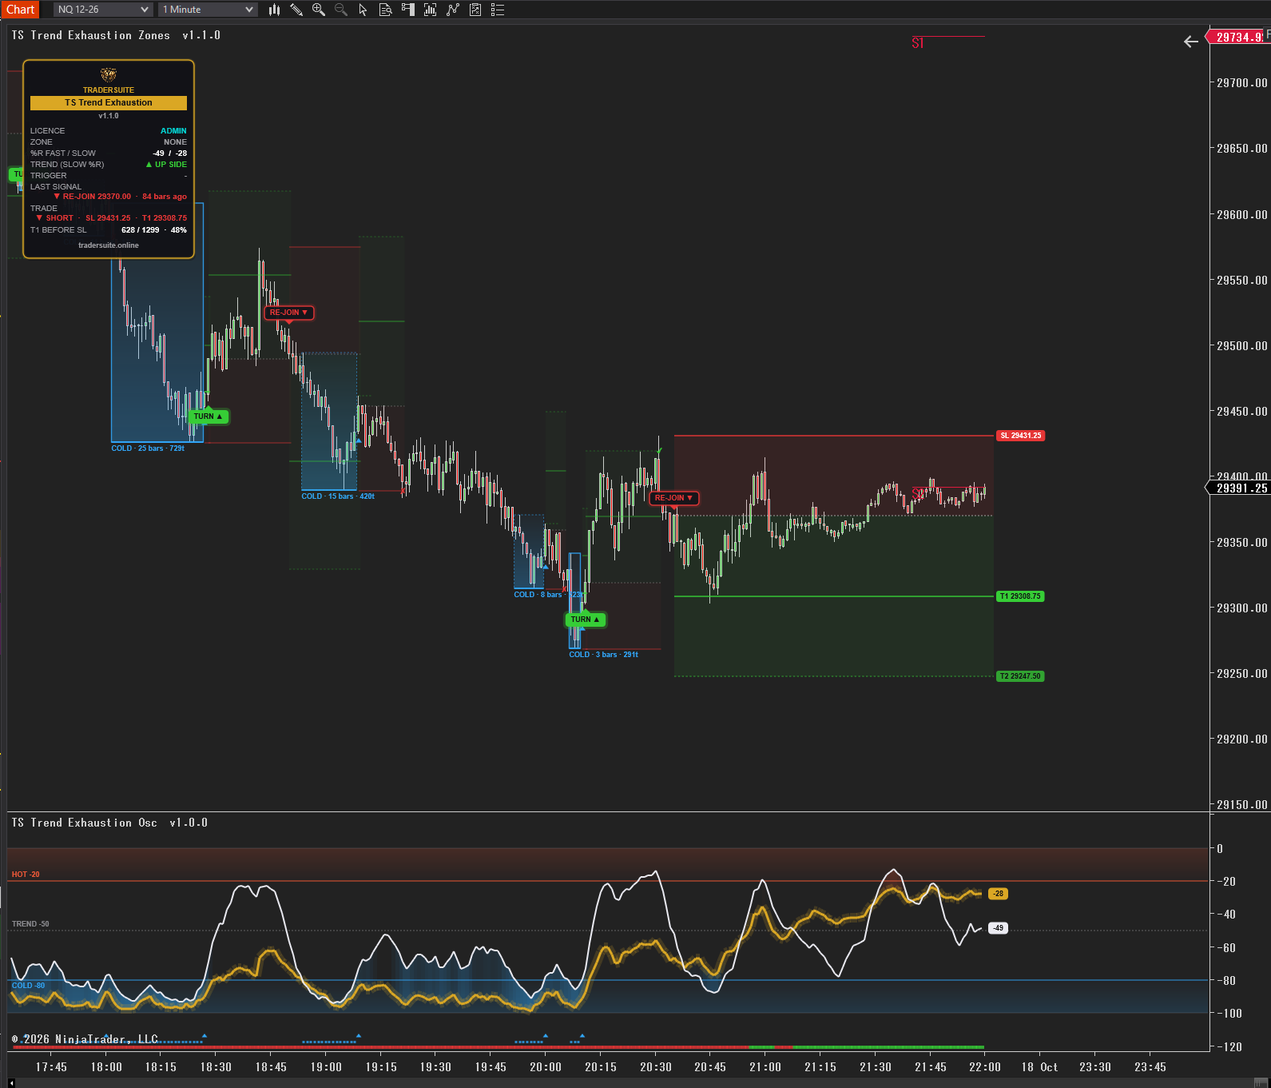Viewport: 1271px width, 1088px height.
Task: Open the strategies icon
Action: pyautogui.click(x=475, y=10)
